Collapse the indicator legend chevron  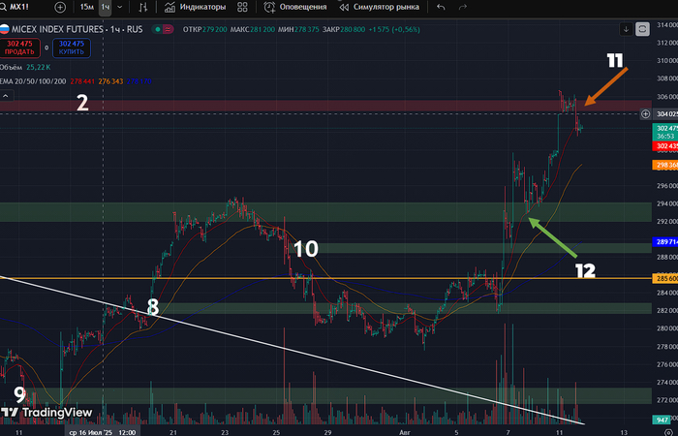point(6,95)
